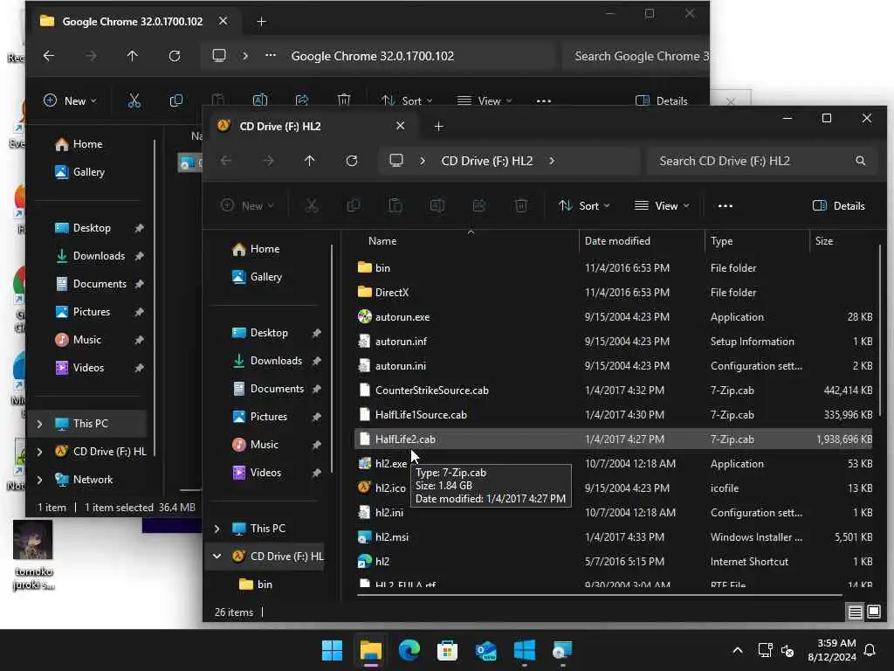Open notification bell in system tray
This screenshot has width=894, height=671.
tap(870, 650)
